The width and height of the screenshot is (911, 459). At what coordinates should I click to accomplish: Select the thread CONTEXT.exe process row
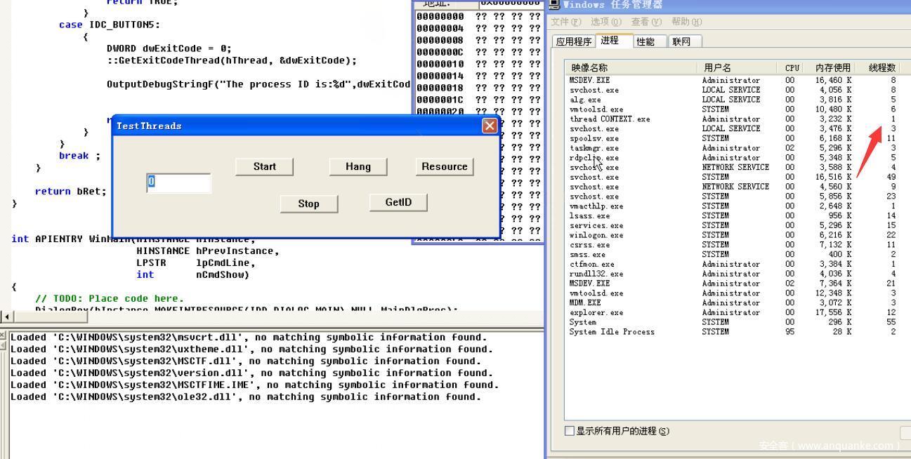pos(610,119)
